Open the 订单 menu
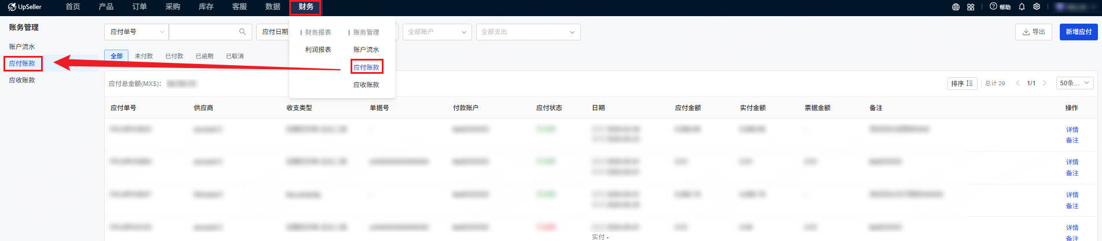1102x241 pixels. click(139, 7)
